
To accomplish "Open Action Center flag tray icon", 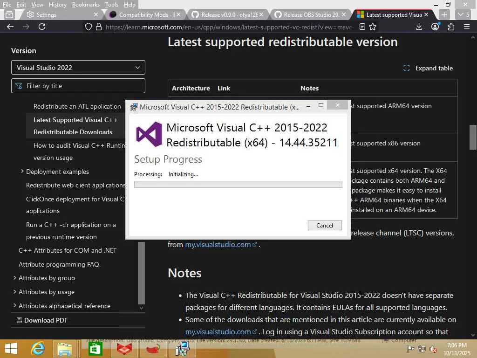I will point(410,349).
